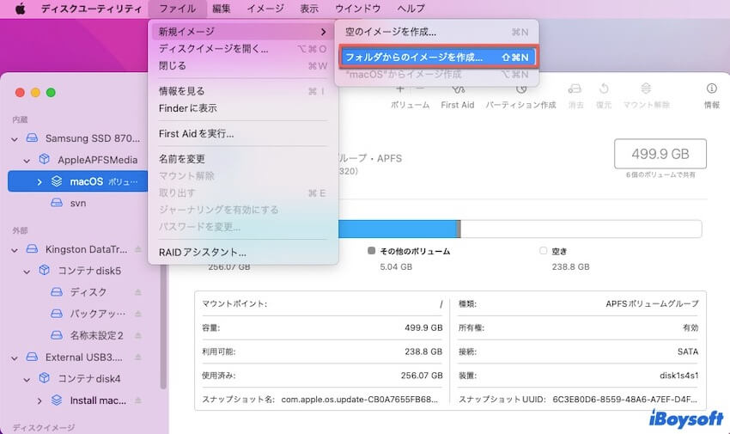Click the 消去 toolbar icon
This screenshot has height=434, width=730.
575,89
